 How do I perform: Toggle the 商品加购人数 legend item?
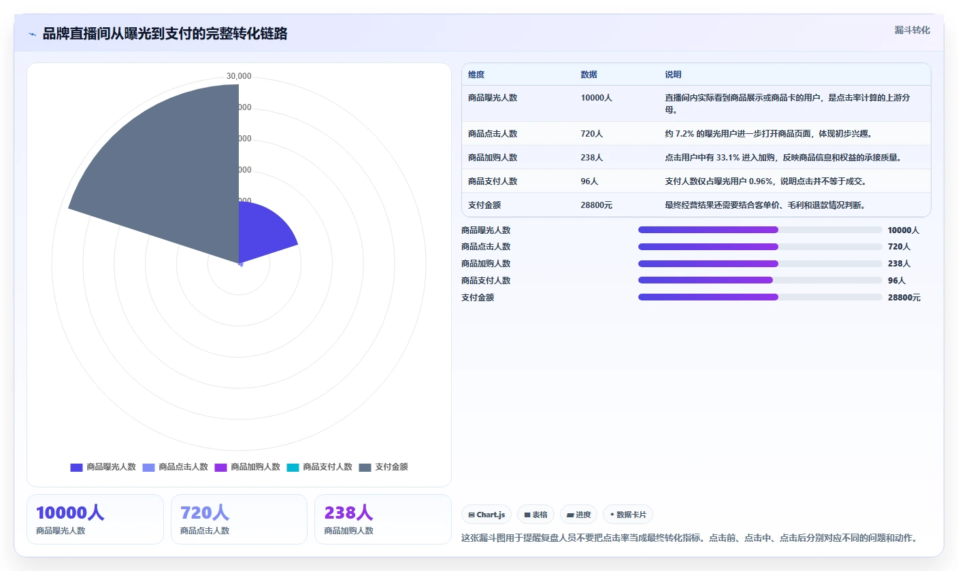247,467
